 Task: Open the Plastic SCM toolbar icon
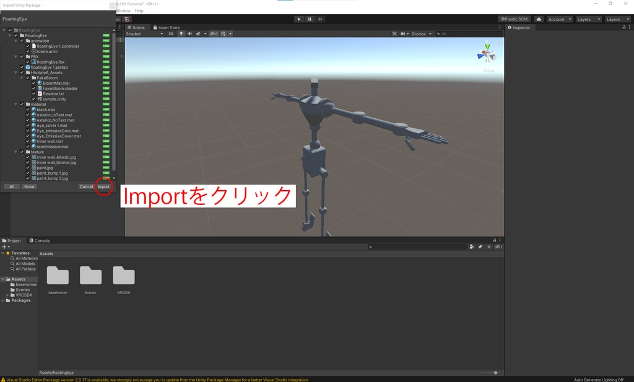[x=516, y=19]
